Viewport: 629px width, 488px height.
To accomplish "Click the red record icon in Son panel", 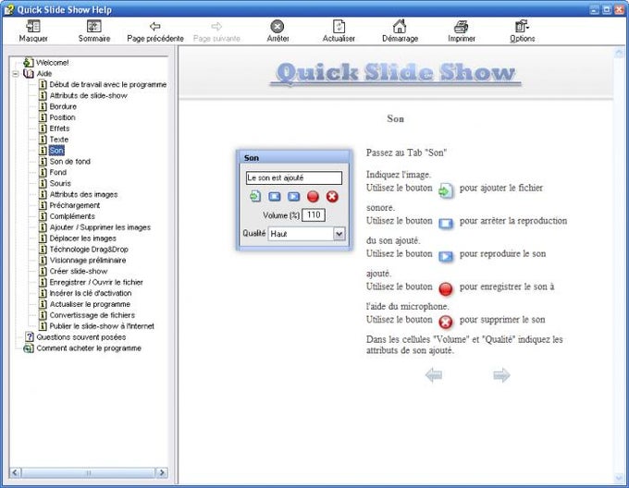I will point(313,196).
